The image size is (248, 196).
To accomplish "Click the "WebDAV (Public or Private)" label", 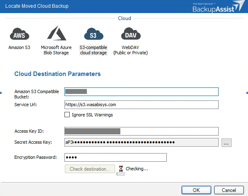I will 131,50.
